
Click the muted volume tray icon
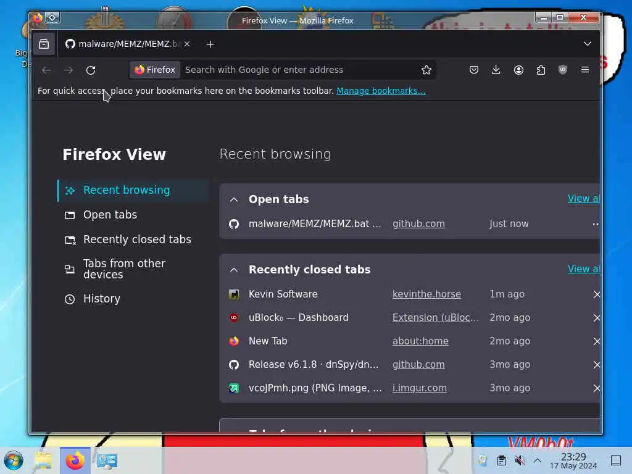(520, 460)
